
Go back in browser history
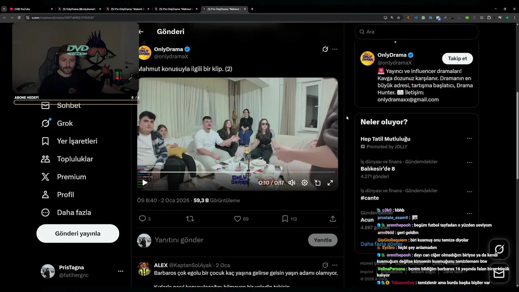pos(4,18)
